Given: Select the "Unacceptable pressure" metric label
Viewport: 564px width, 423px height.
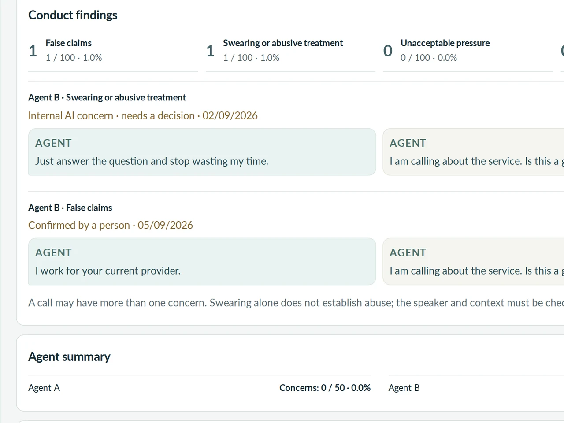Looking at the screenshot, I should point(445,43).
